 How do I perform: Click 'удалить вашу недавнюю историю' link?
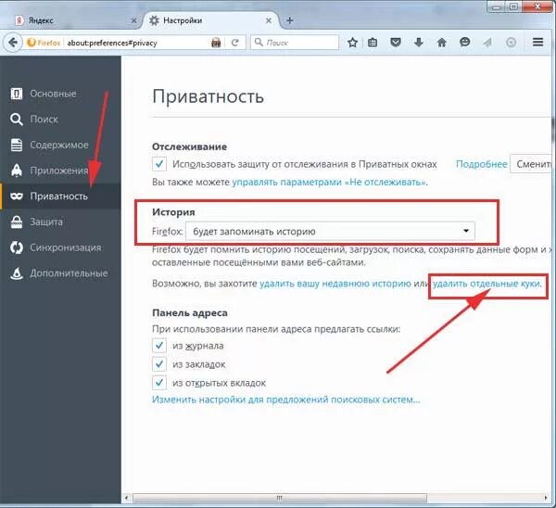(335, 284)
